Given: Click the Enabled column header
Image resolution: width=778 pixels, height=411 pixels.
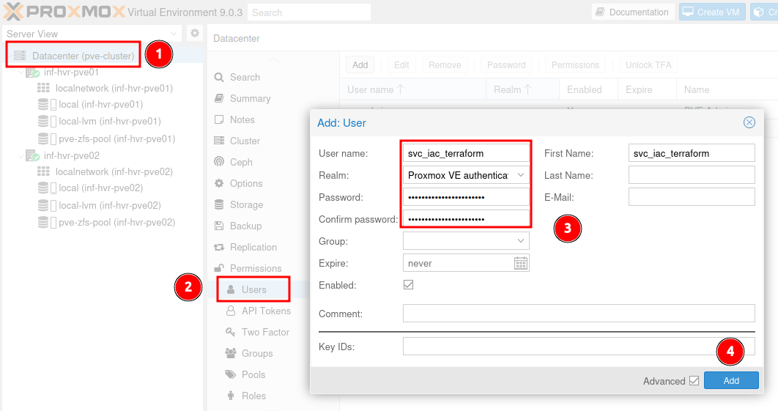Looking at the screenshot, I should (x=588, y=89).
